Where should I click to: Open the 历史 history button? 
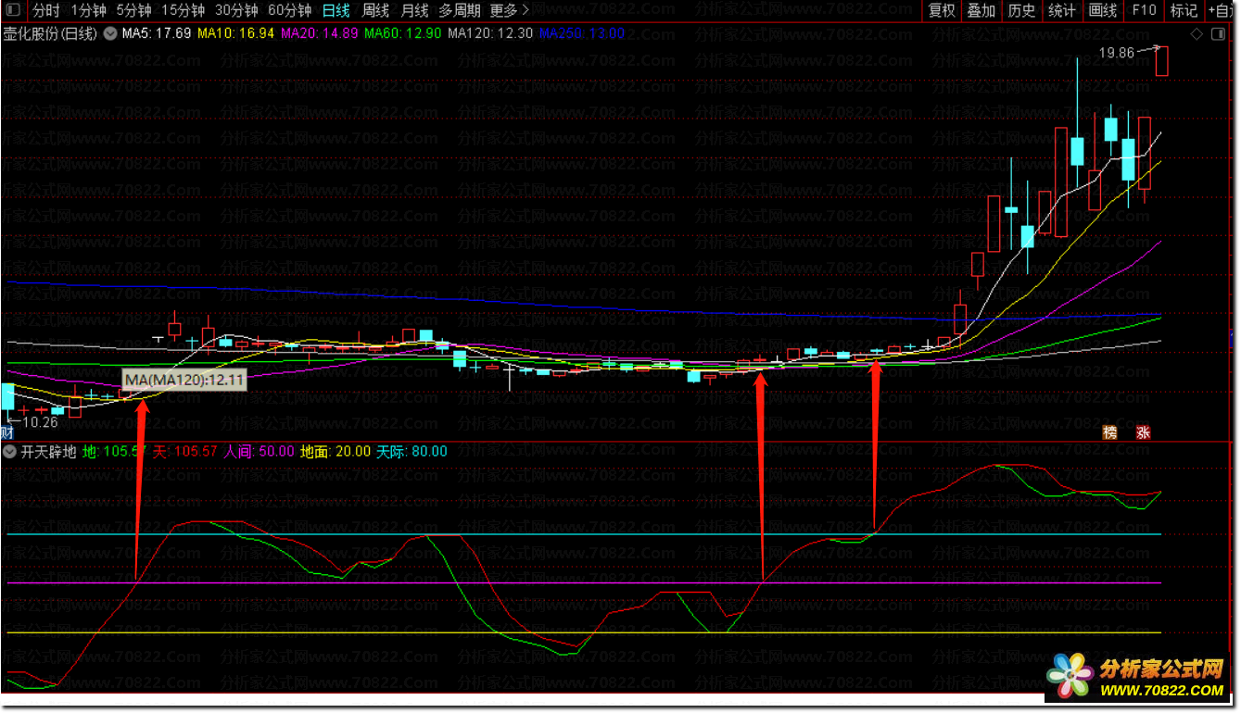point(1021,11)
